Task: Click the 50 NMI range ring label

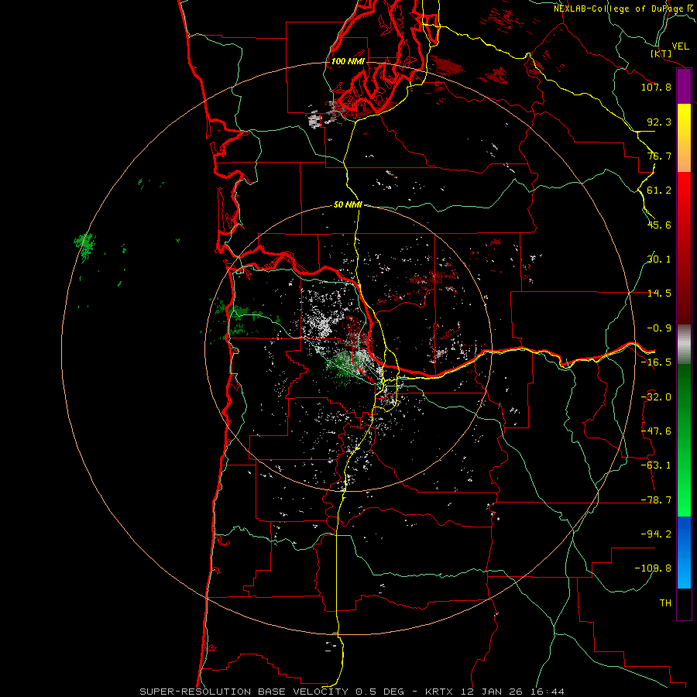Action: coord(348,205)
